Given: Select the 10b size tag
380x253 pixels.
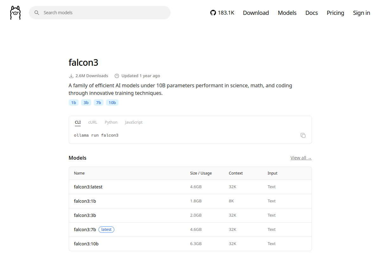Looking at the screenshot, I should 112,102.
